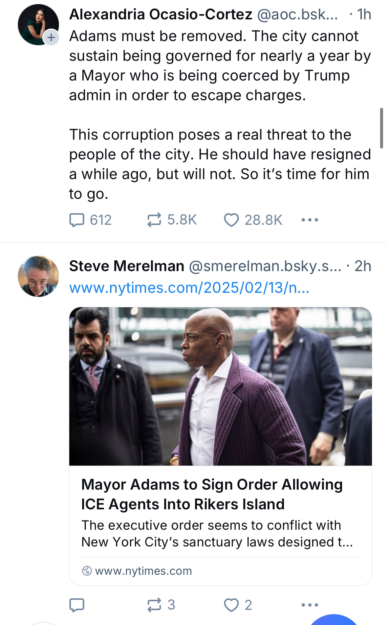Viewport: 387px width, 625px height.
Task: Open more options on Steve Merelman's post
Action: [x=310, y=605]
